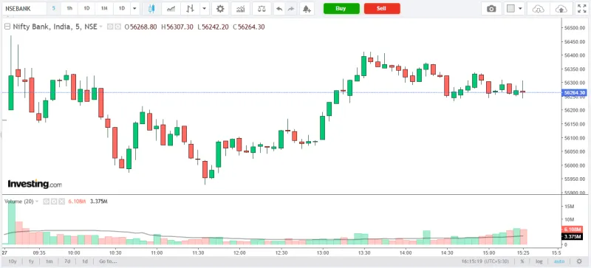Set range to 10y
This screenshot has width=591, height=268.
(x=12, y=261)
